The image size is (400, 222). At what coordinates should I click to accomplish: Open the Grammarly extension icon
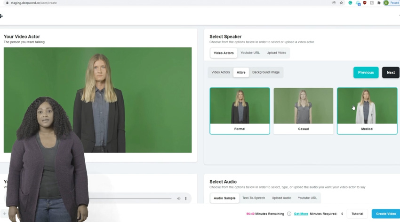350,3
